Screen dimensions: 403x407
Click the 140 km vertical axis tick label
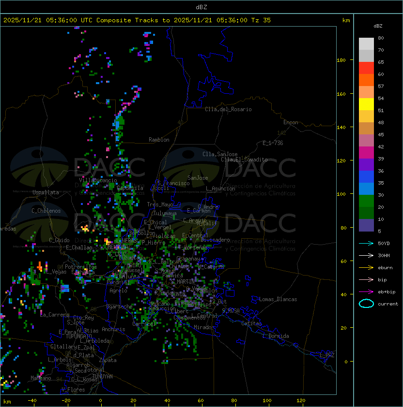[341, 128]
